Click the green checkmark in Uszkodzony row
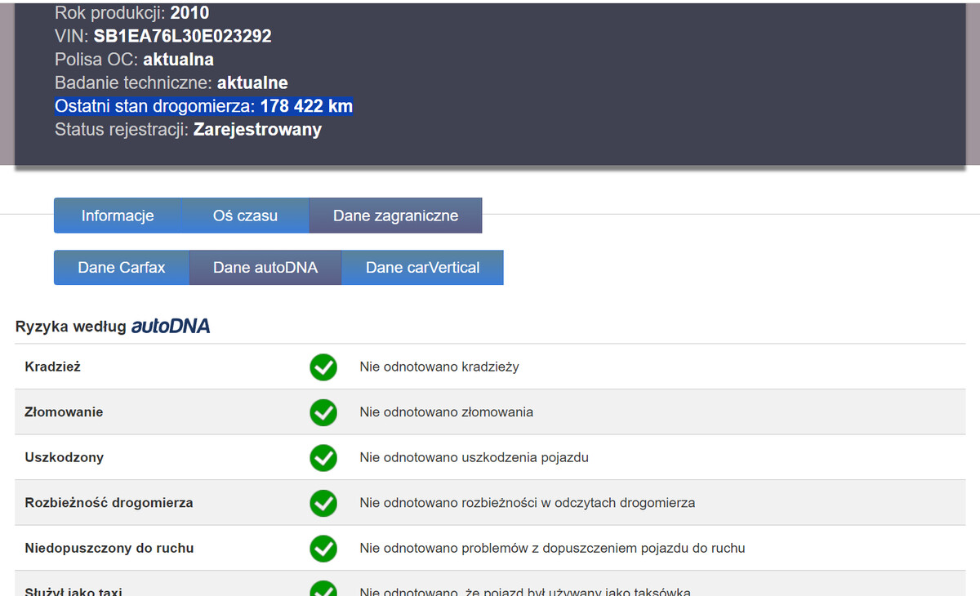This screenshot has height=596, width=980. (323, 458)
